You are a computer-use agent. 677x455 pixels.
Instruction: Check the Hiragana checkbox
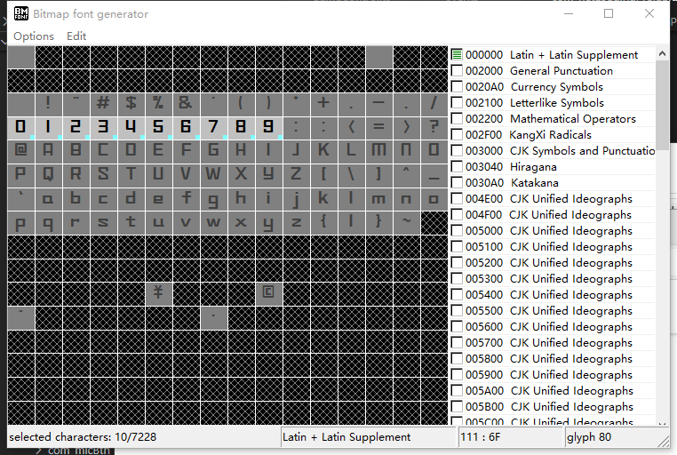(457, 167)
